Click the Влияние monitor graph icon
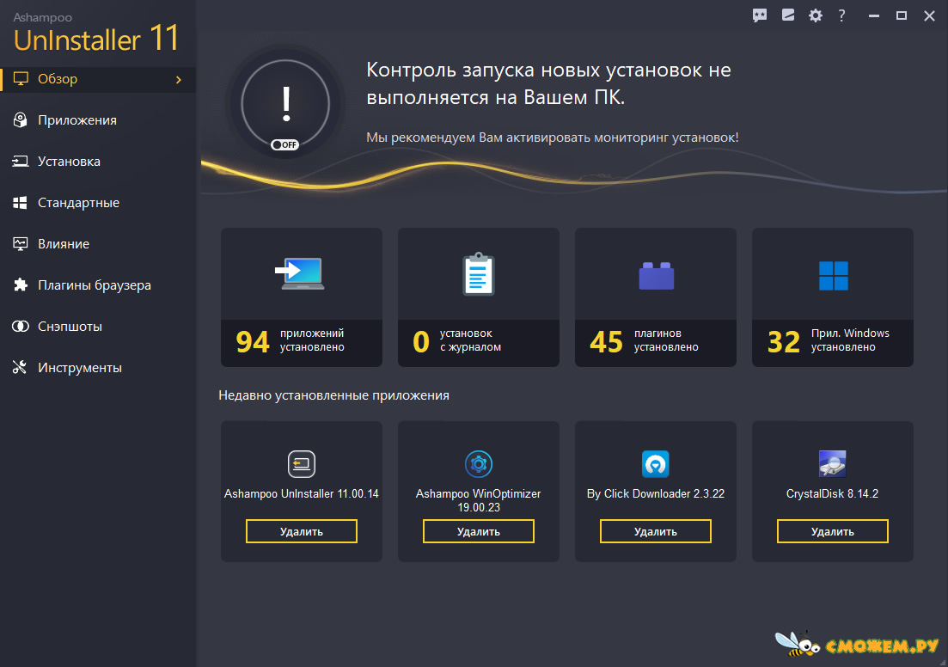 coord(21,244)
